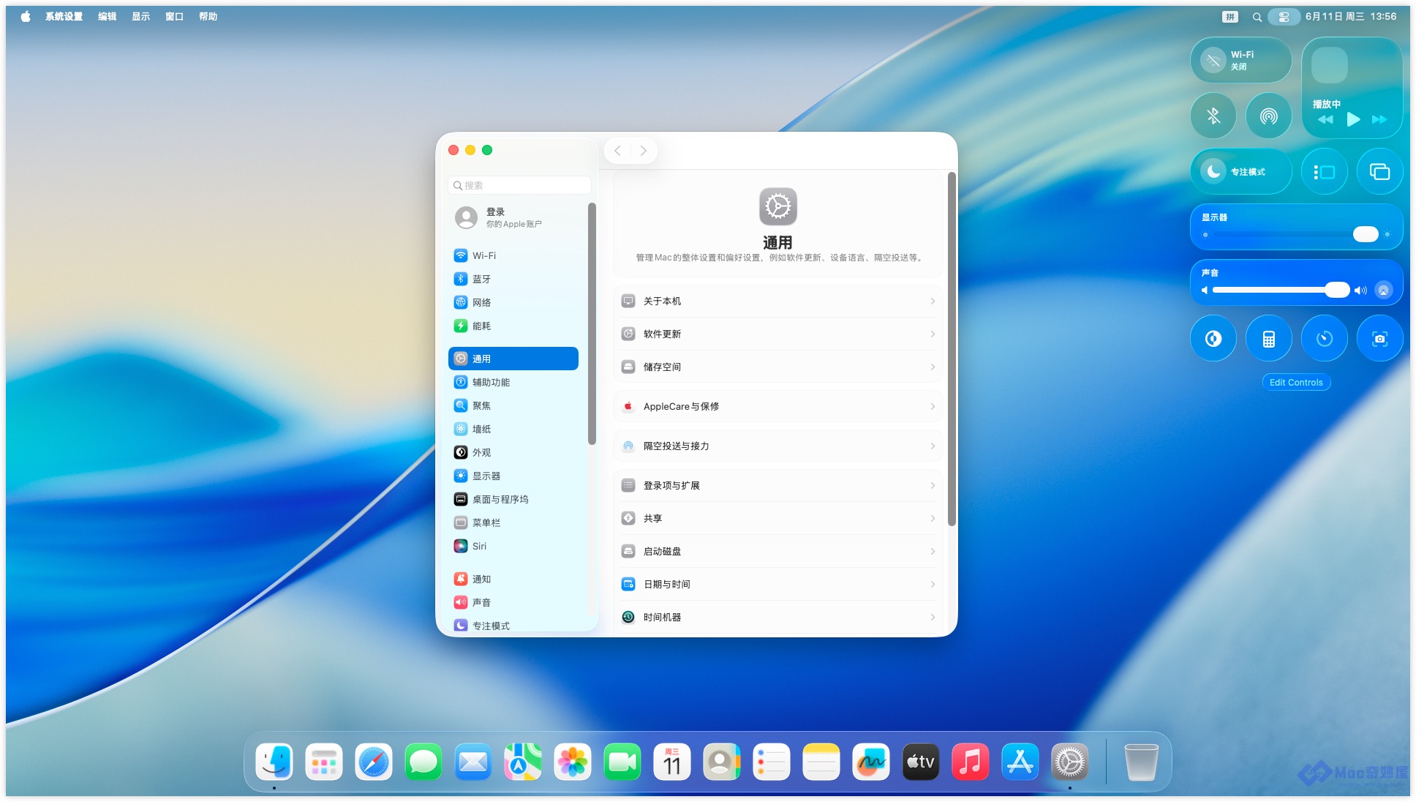Viewport: 1416px width, 802px height.
Task: Open 启动磁盘 settings row
Action: click(x=778, y=552)
